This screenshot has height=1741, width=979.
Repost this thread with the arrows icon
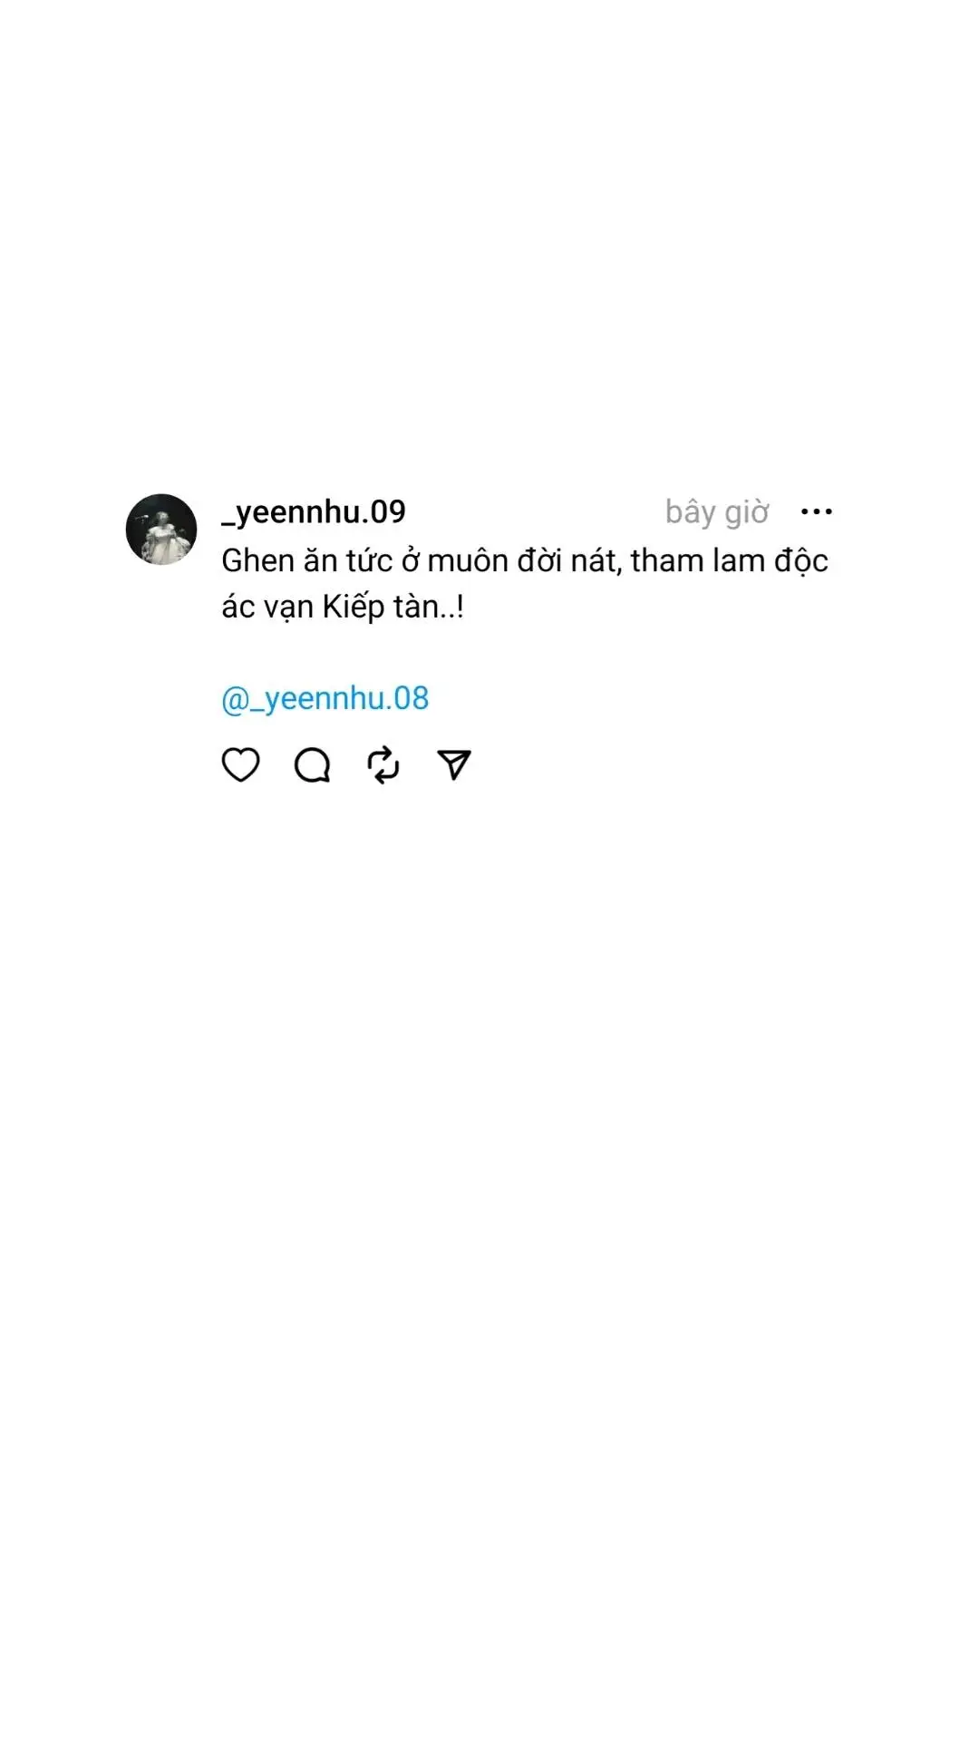pos(383,765)
